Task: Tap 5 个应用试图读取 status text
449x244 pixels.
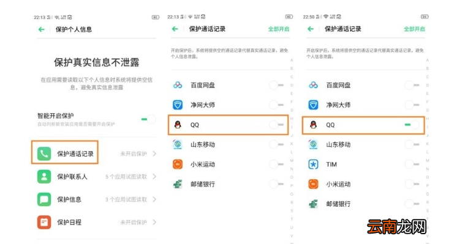Action: click(x=126, y=177)
